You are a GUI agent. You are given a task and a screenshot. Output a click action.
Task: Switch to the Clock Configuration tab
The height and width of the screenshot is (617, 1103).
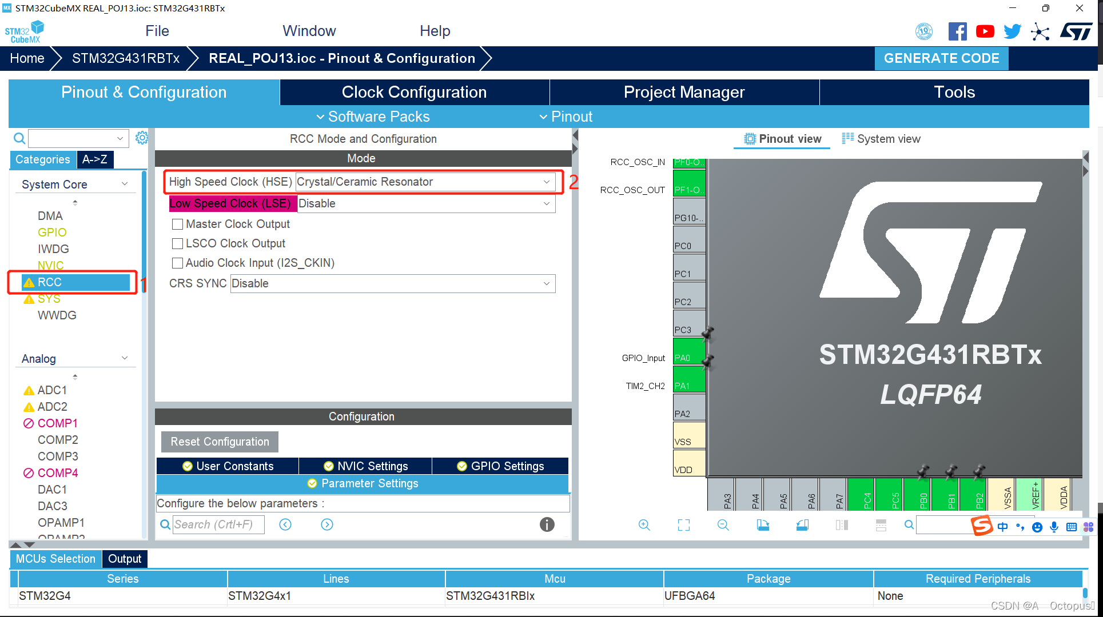[x=414, y=92]
